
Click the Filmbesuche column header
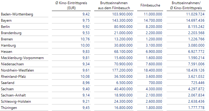(150, 5)
